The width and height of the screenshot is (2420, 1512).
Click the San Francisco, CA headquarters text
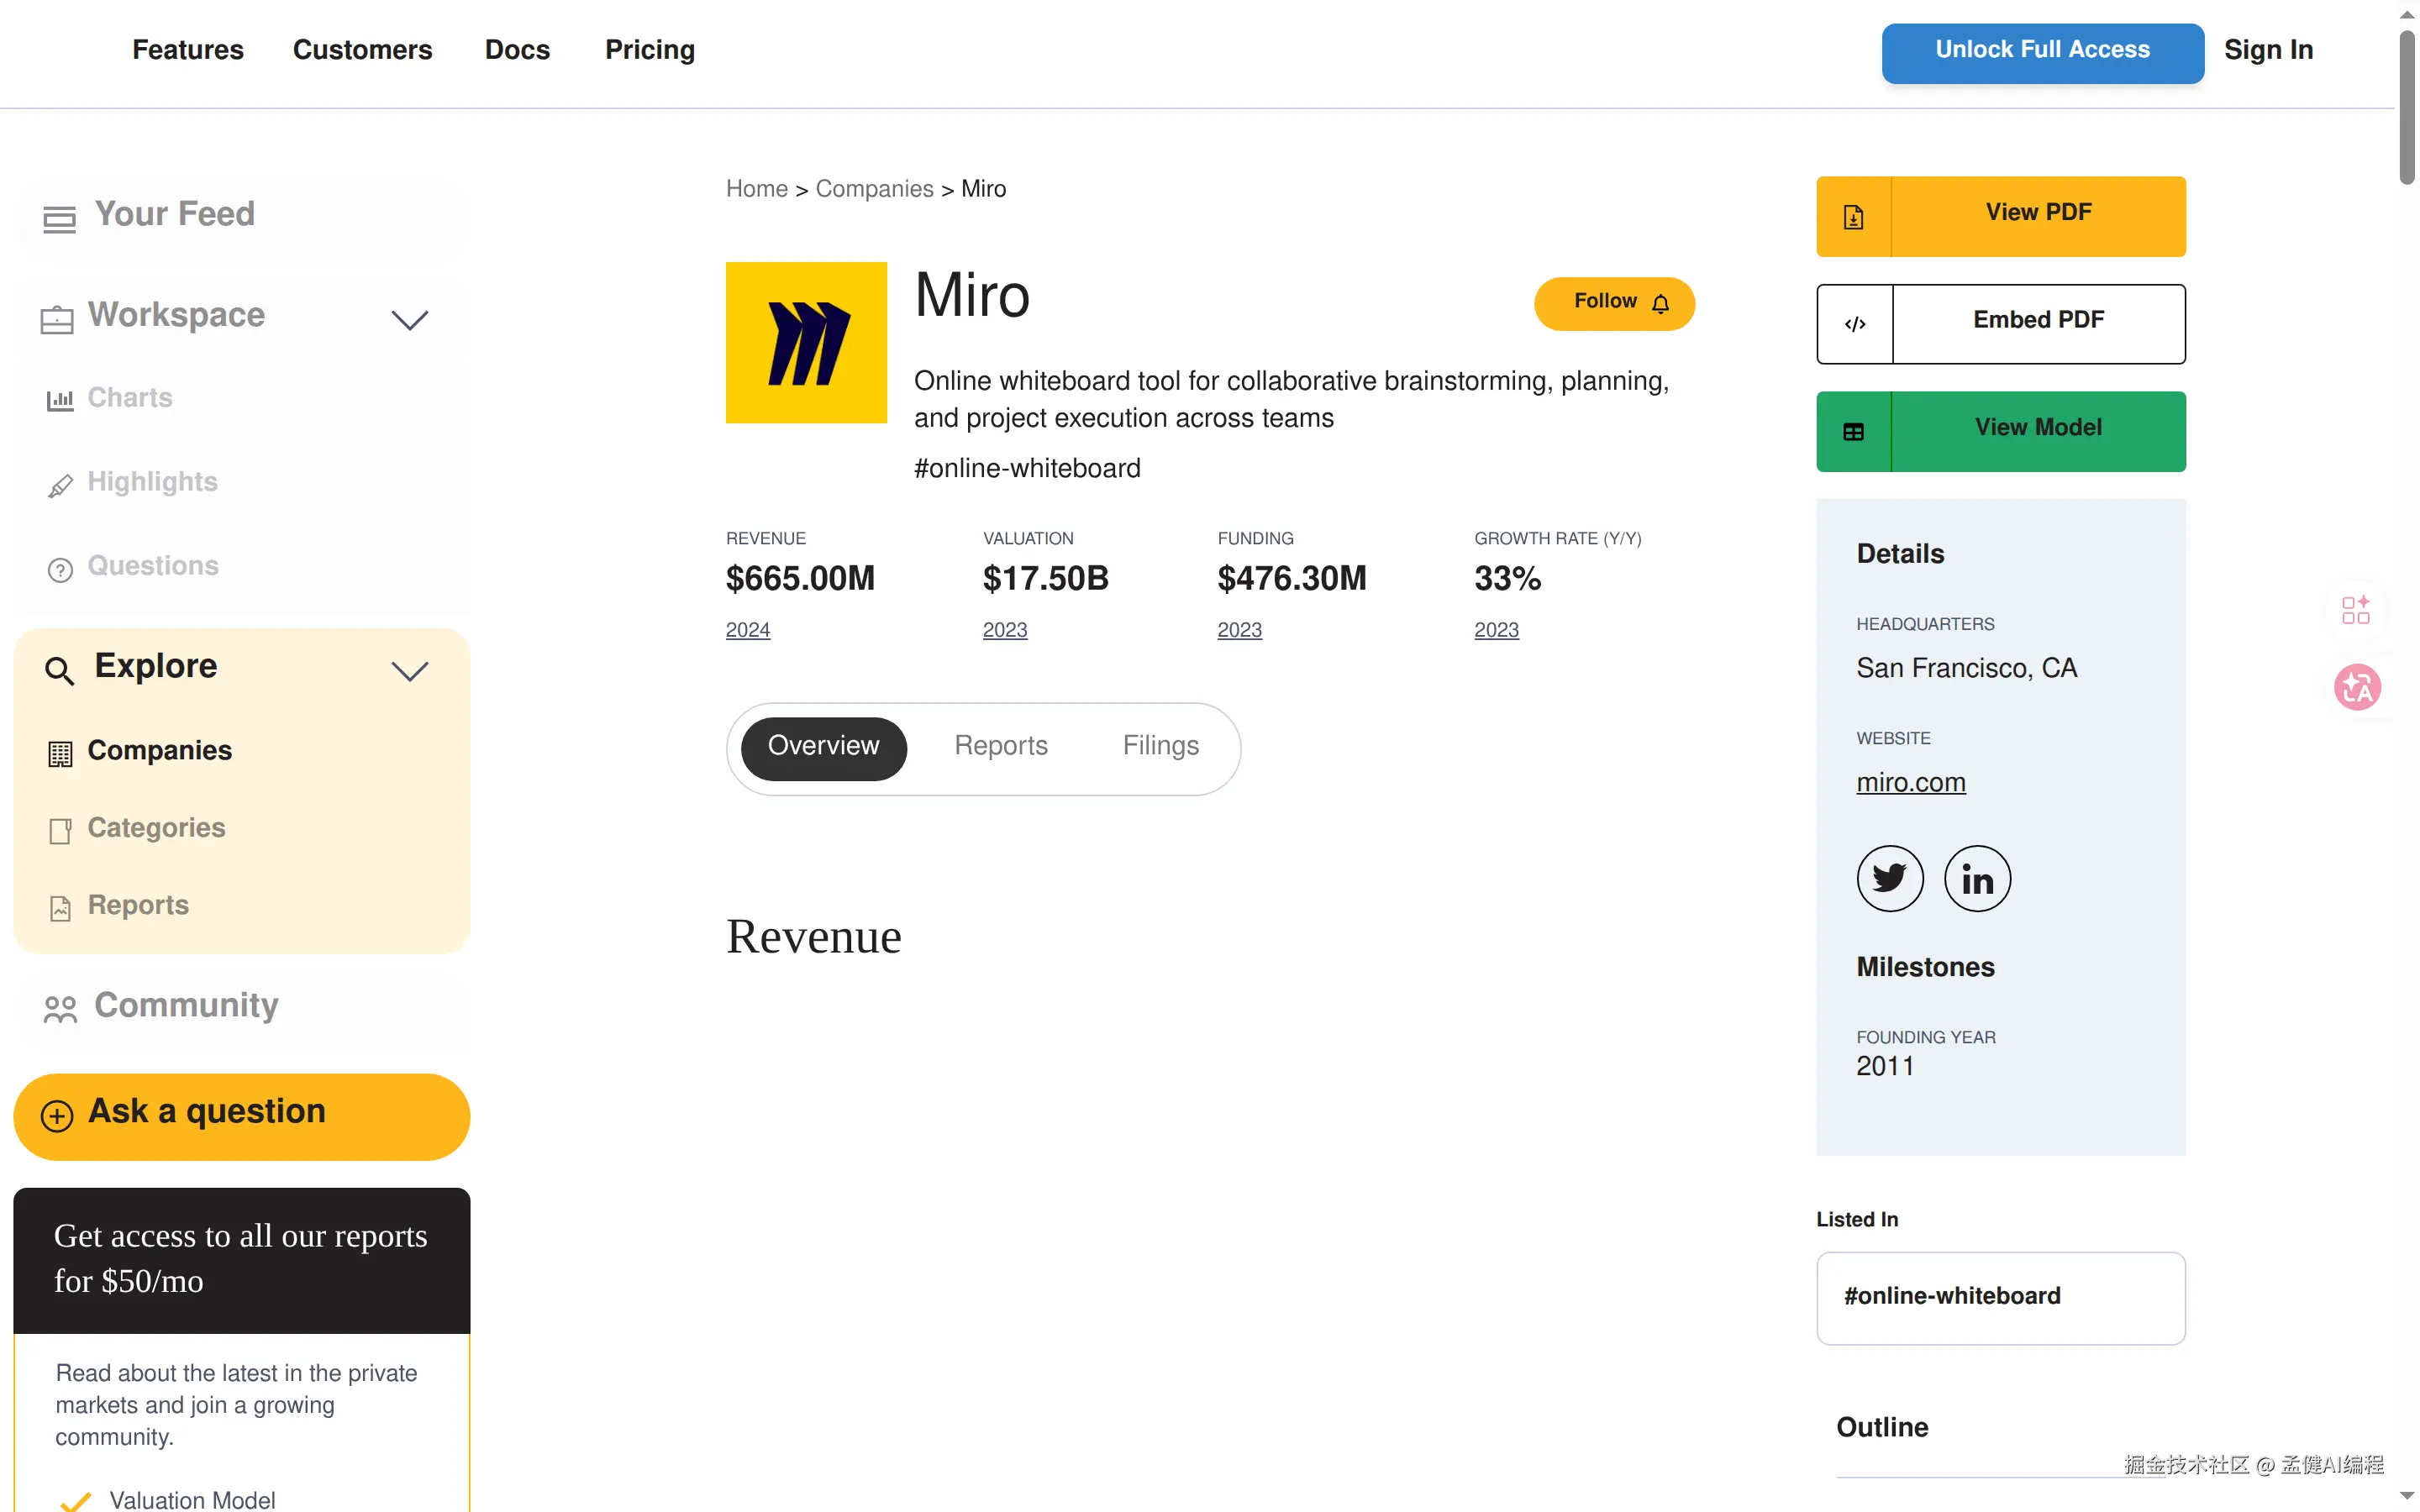coord(1966,669)
